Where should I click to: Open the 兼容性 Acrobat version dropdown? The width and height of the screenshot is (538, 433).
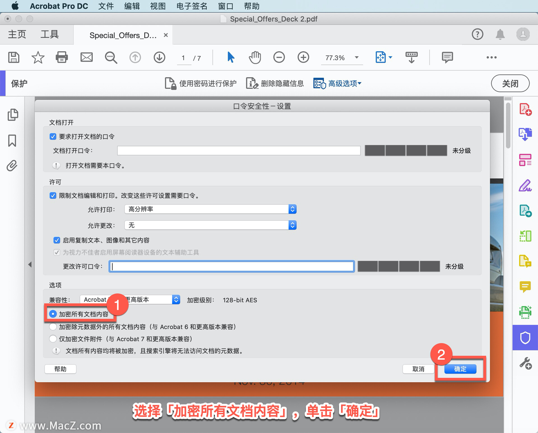tap(130, 299)
